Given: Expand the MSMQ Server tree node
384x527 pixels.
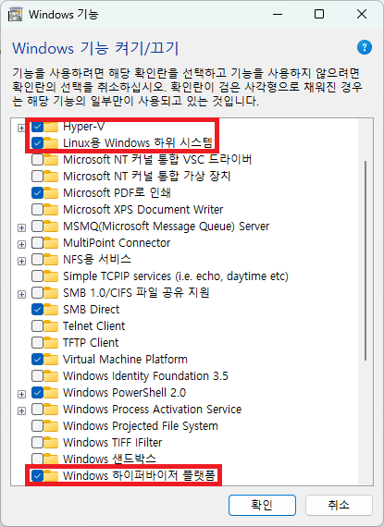Looking at the screenshot, I should (21, 227).
